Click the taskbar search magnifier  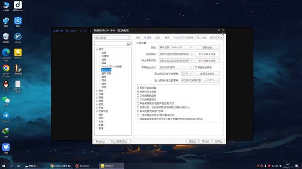click(x=11, y=166)
